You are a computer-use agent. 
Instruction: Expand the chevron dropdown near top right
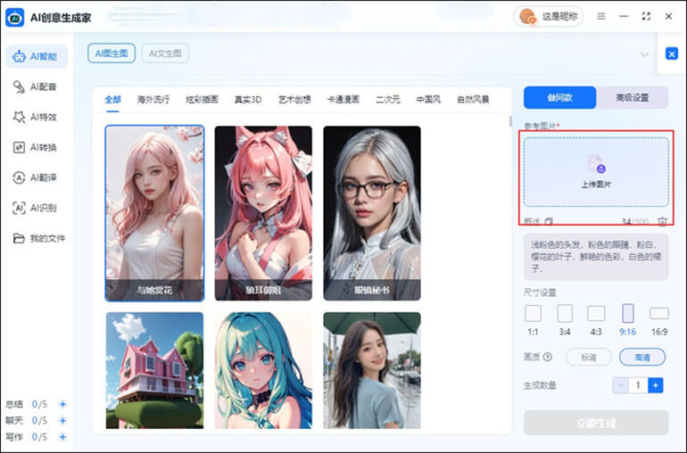coord(644,54)
